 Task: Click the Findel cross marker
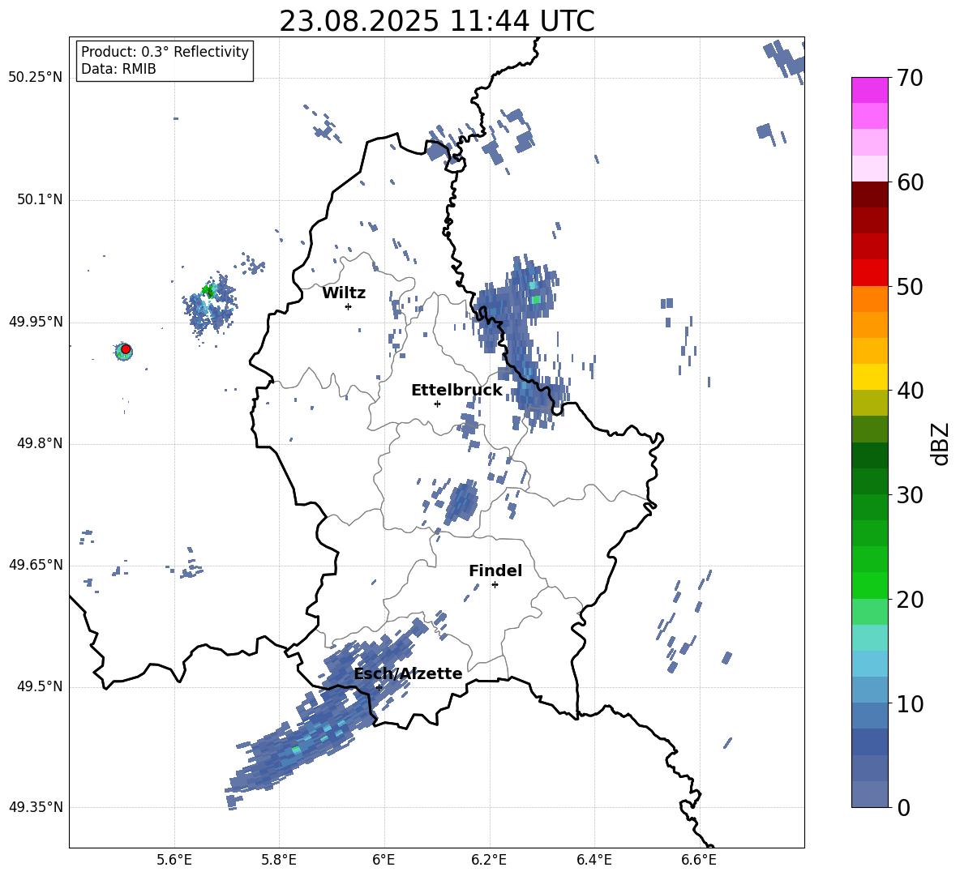point(495,585)
